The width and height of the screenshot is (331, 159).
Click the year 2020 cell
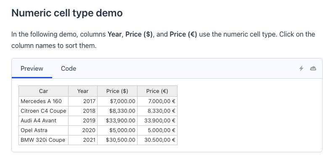pos(83,130)
